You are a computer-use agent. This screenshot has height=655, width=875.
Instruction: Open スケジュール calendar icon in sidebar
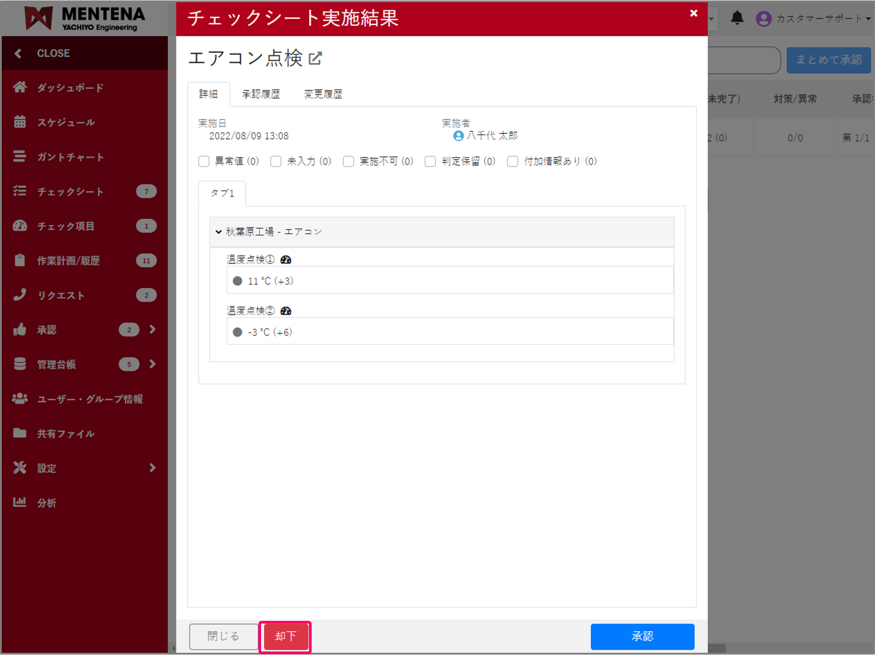tap(20, 122)
